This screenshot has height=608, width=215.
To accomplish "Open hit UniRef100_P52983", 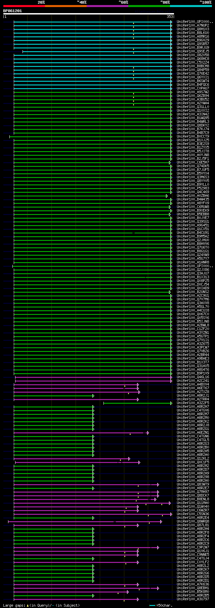I will [x=193, y=188].
